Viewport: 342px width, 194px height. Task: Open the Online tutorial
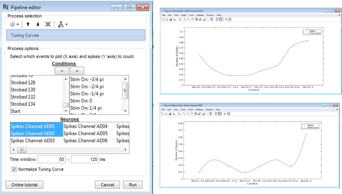point(24,185)
